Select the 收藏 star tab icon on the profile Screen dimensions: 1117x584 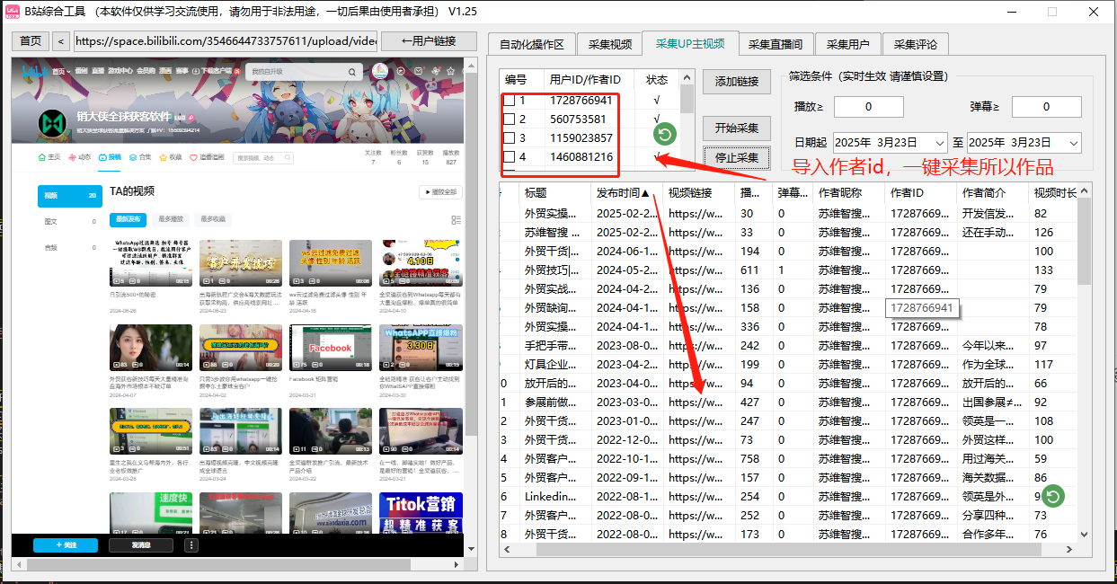[164, 155]
